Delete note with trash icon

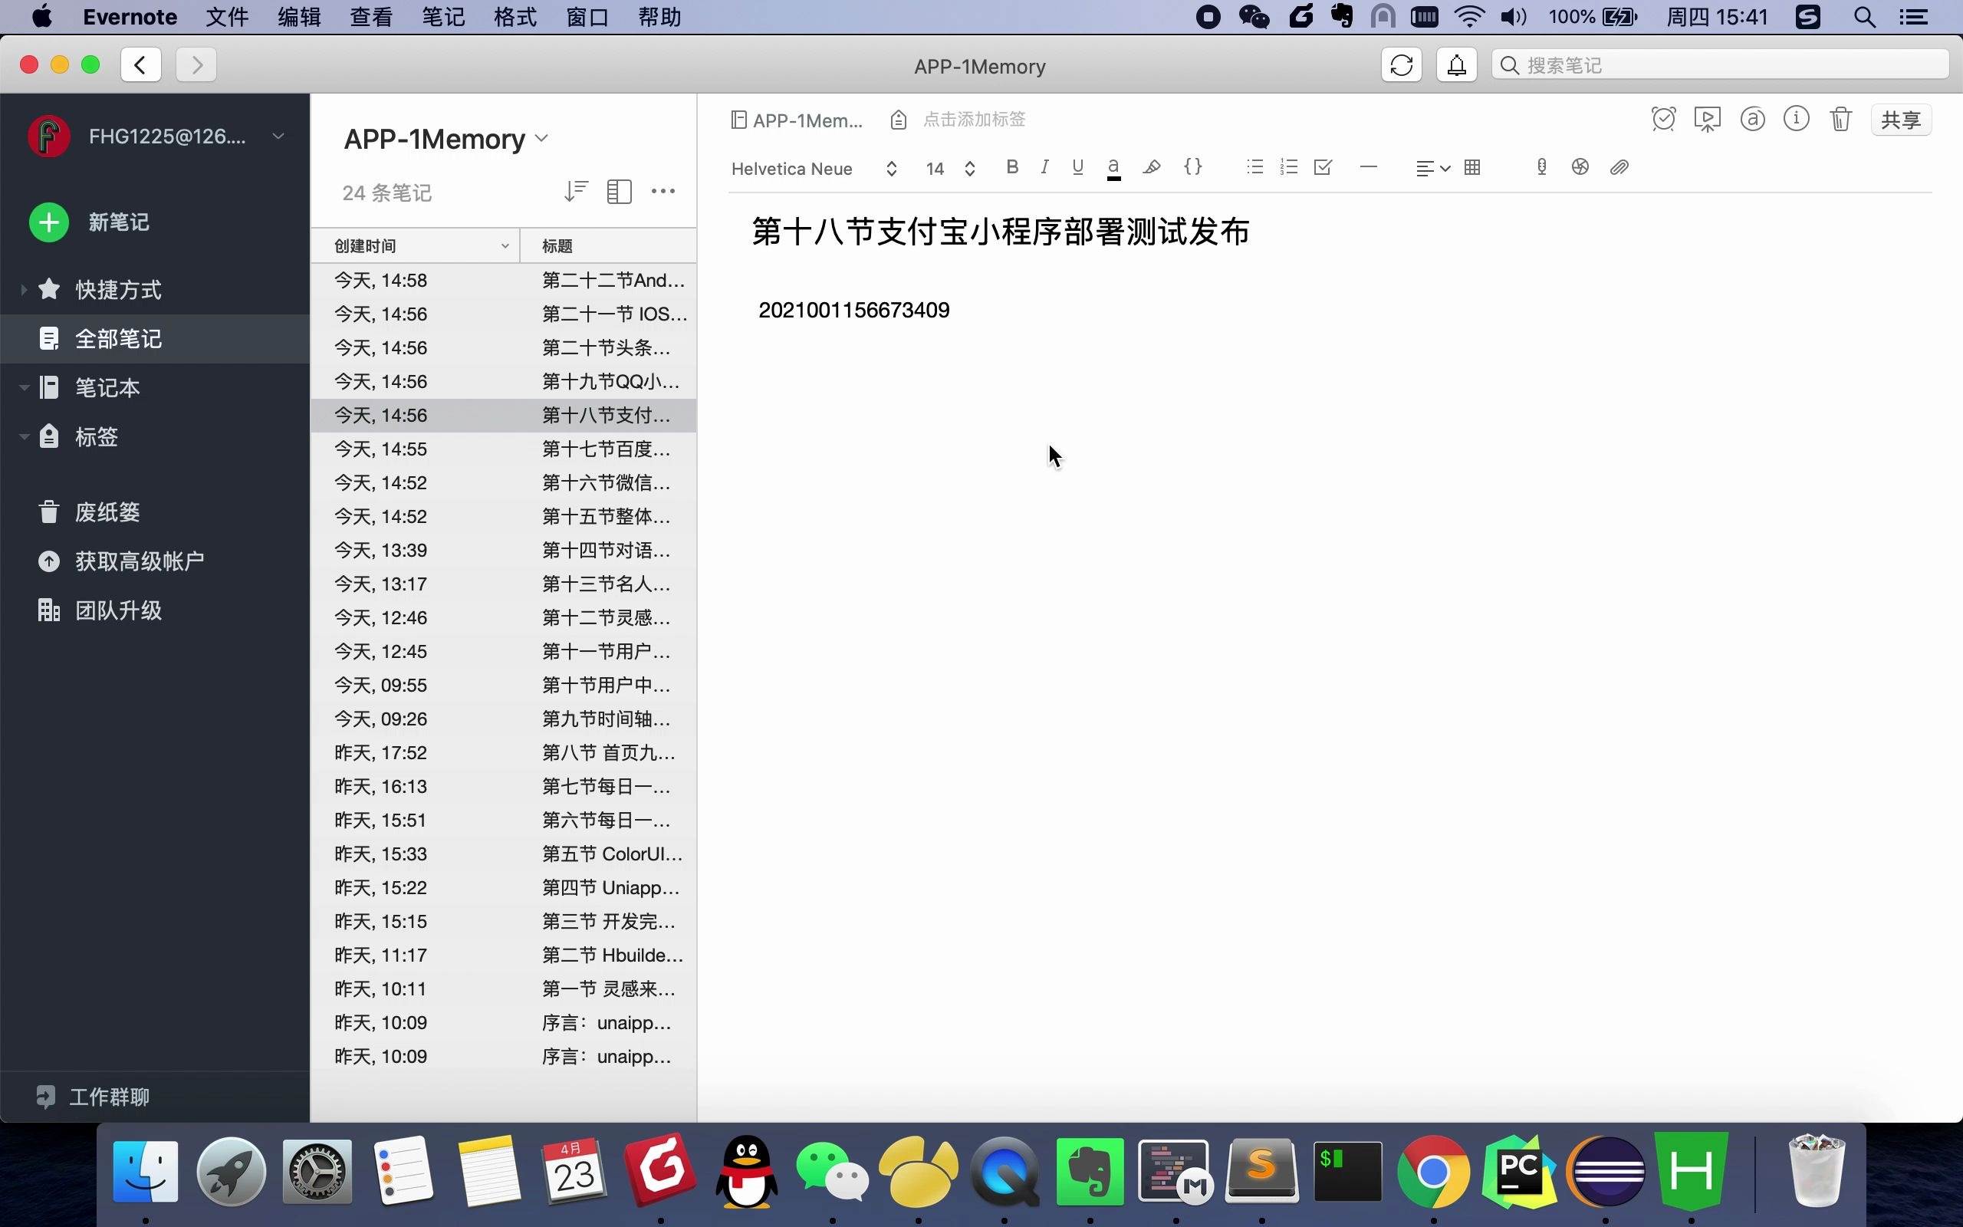coord(1840,120)
